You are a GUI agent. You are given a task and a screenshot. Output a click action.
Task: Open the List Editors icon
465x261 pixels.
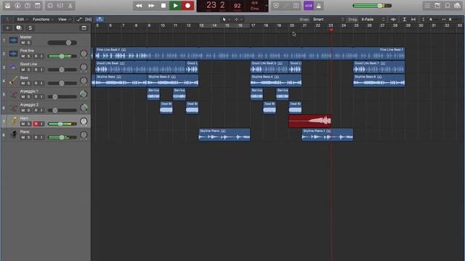click(427, 6)
